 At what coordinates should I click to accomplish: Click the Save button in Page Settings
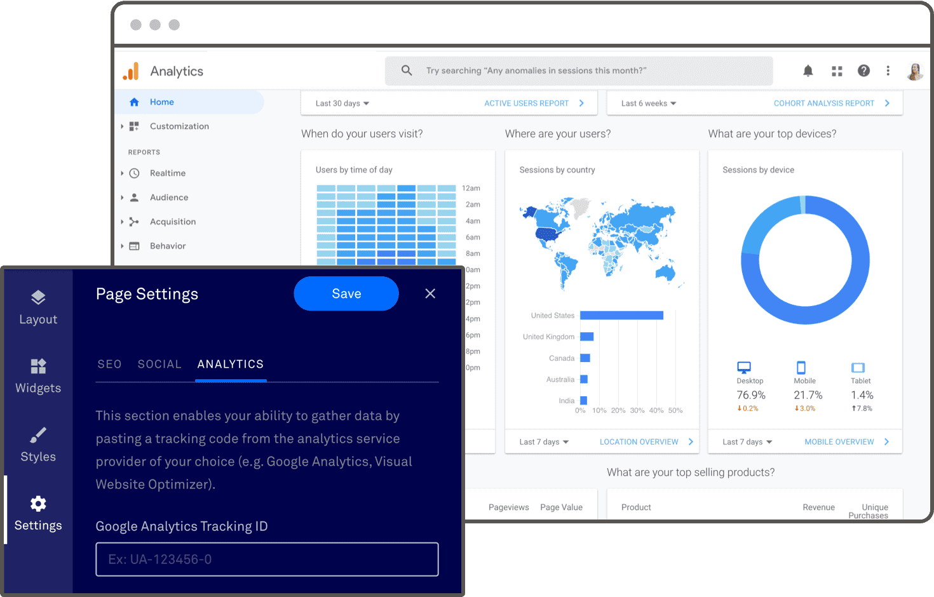pos(346,293)
